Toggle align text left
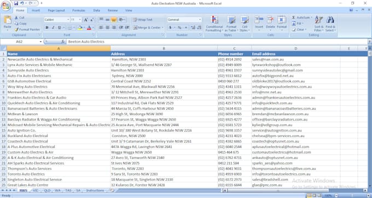This screenshot has height=198, width=372. point(101,27)
